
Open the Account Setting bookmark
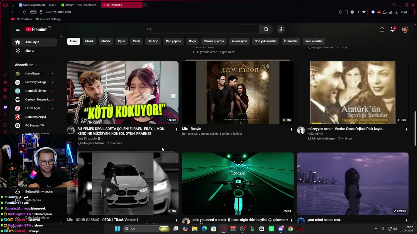(x=50, y=19)
